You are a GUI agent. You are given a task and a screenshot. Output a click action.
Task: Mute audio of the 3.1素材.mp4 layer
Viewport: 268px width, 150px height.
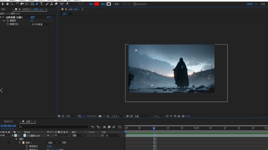coord(3,136)
